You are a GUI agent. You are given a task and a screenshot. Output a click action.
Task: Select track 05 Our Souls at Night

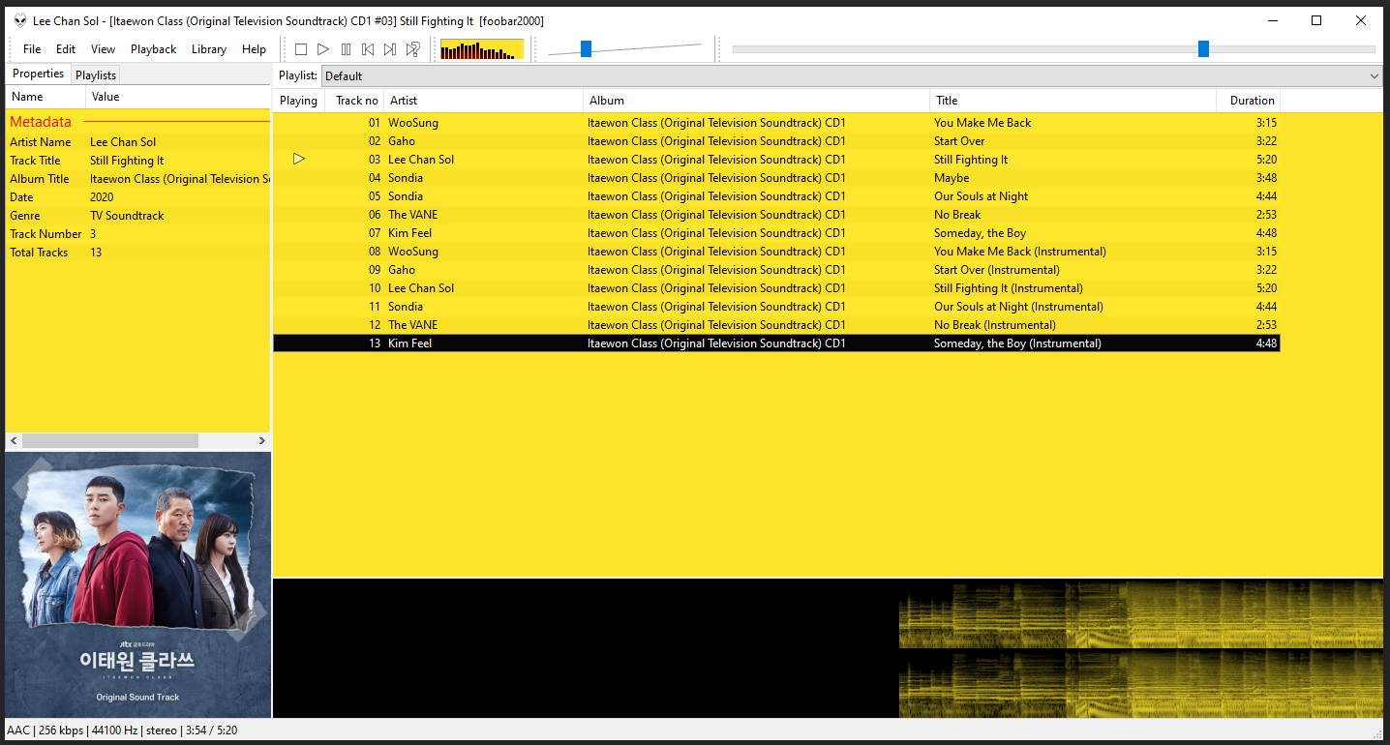776,196
